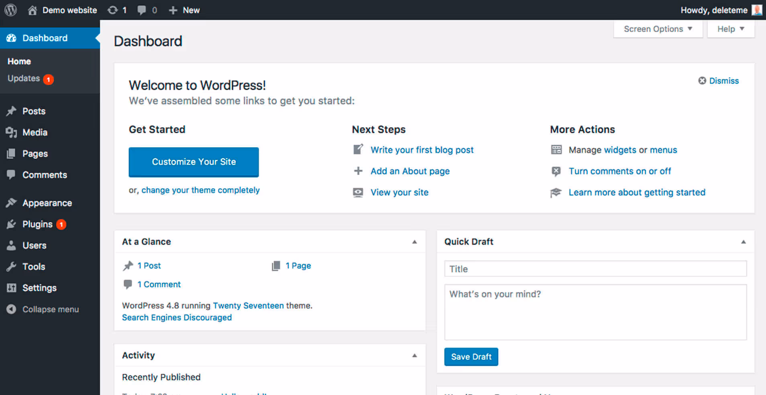The image size is (766, 395).
Task: Click the Settings sliders icon in sidebar
Action: 11,288
